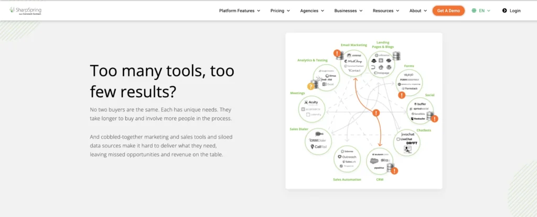The width and height of the screenshot is (537, 217).
Task: Expand the chevron next to Resources
Action: click(x=398, y=10)
